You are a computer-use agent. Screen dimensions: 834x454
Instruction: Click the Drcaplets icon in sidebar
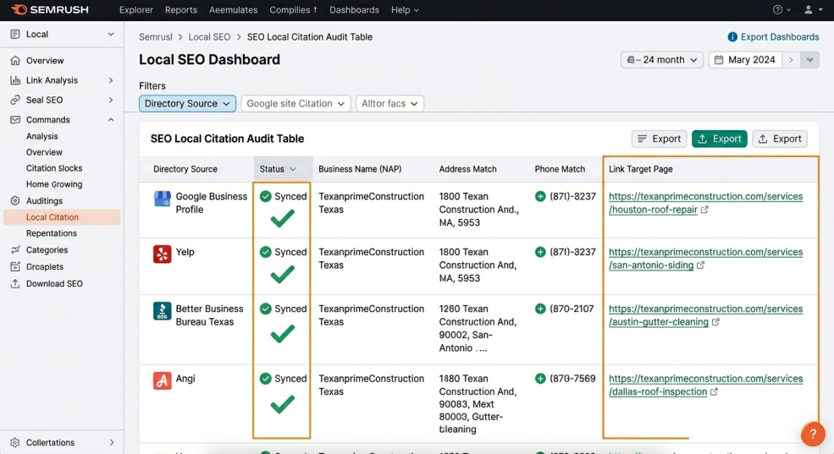click(x=15, y=266)
